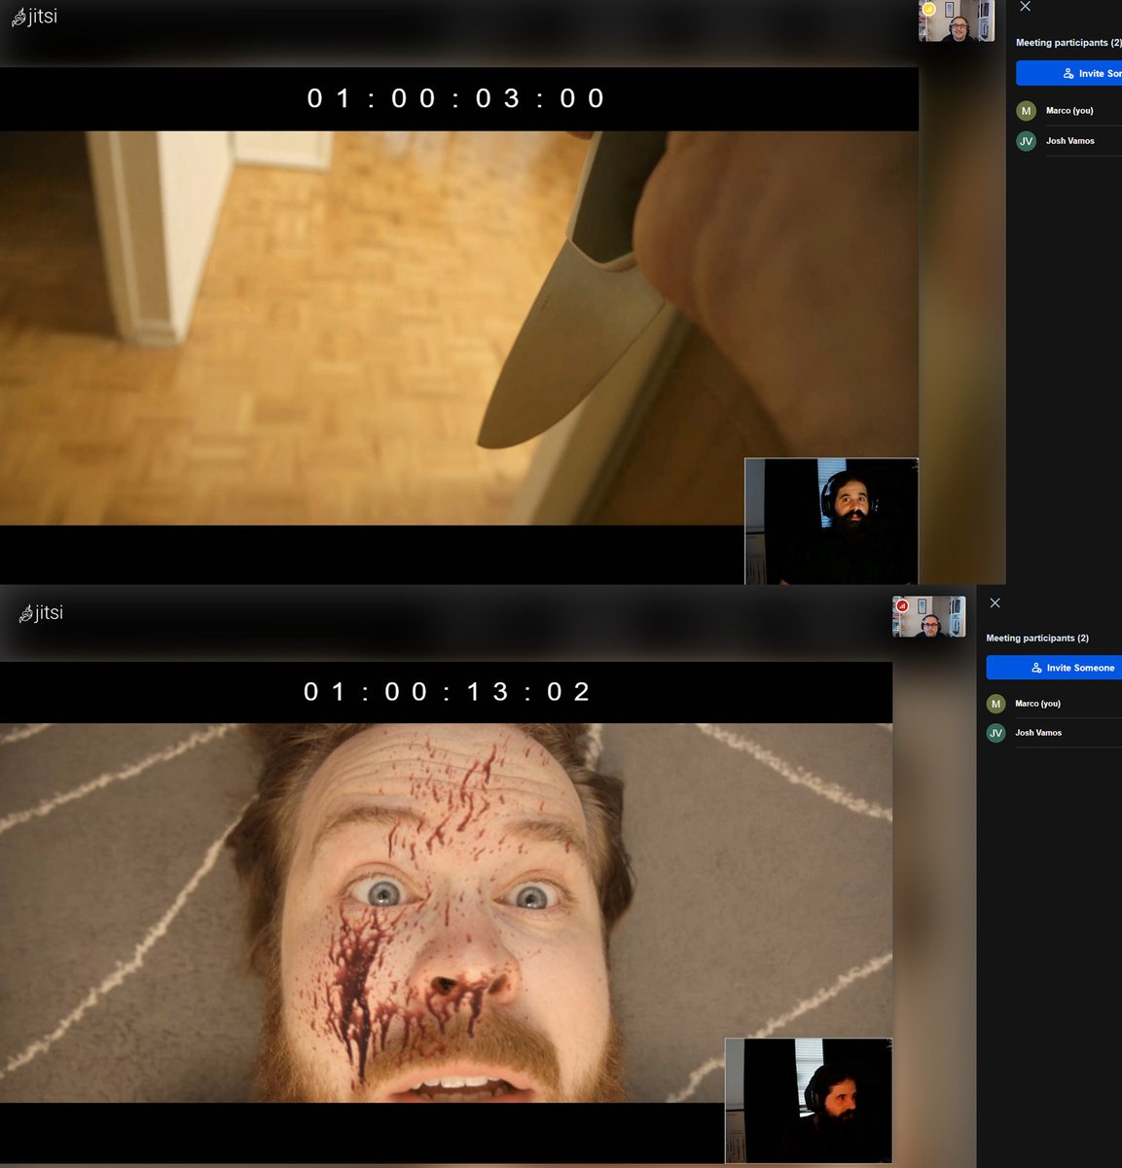The image size is (1122, 1168).
Task: Select Josh Vamos in the lower participants list
Action: click(x=1054, y=733)
